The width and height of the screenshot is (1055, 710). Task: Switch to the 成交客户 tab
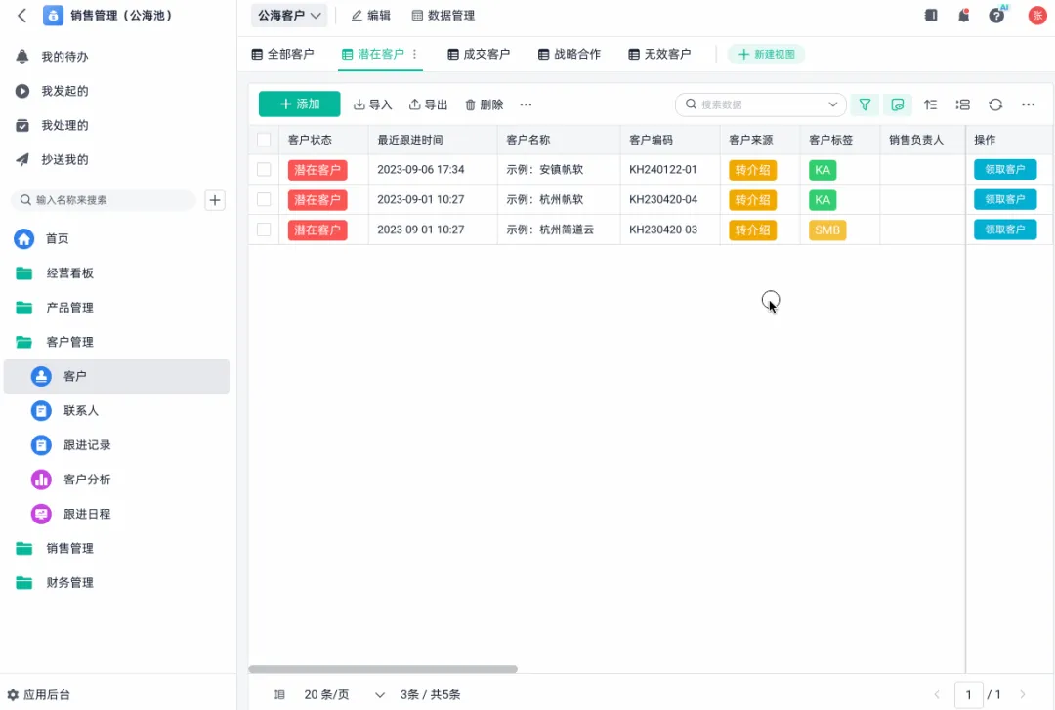pos(479,54)
